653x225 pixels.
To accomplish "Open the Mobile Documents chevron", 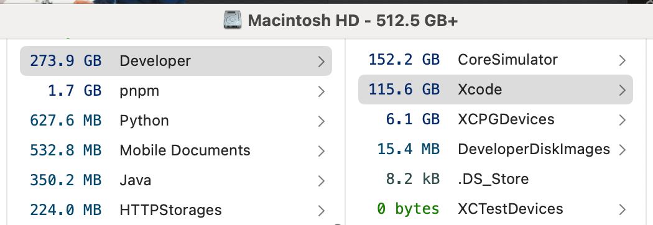I will (x=321, y=151).
